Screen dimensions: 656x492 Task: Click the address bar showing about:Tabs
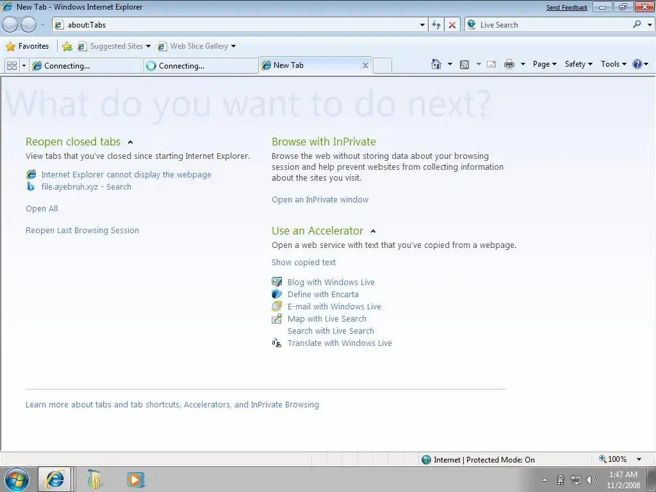[240, 25]
